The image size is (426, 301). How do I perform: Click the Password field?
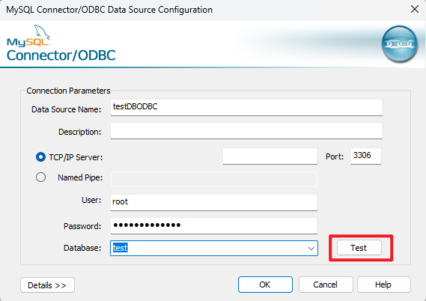tap(214, 226)
